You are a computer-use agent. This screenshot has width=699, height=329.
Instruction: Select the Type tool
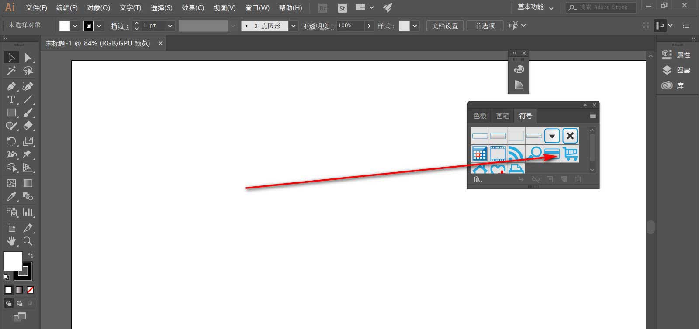(x=11, y=99)
